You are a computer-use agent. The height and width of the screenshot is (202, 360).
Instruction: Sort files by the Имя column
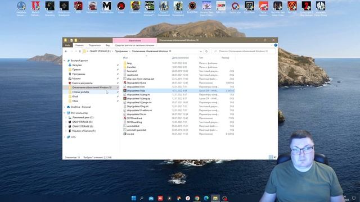tap(125, 58)
